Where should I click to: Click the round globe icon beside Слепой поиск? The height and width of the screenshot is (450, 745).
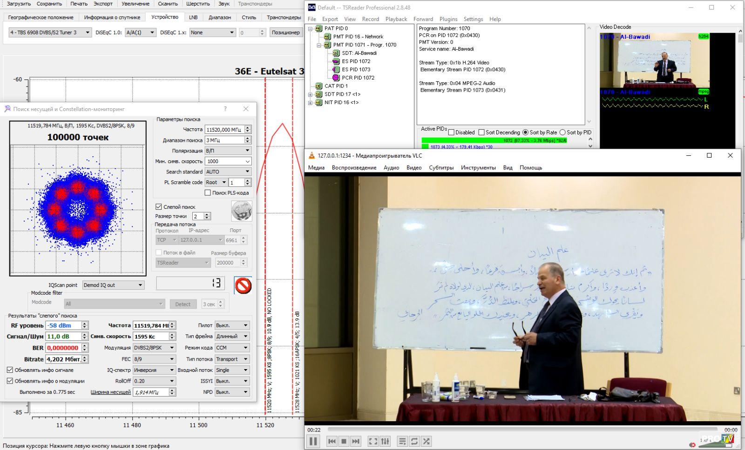coord(241,212)
